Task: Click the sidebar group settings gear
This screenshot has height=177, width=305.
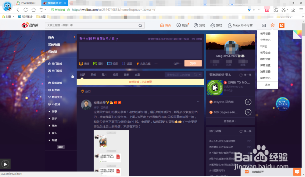Action: [73, 77]
